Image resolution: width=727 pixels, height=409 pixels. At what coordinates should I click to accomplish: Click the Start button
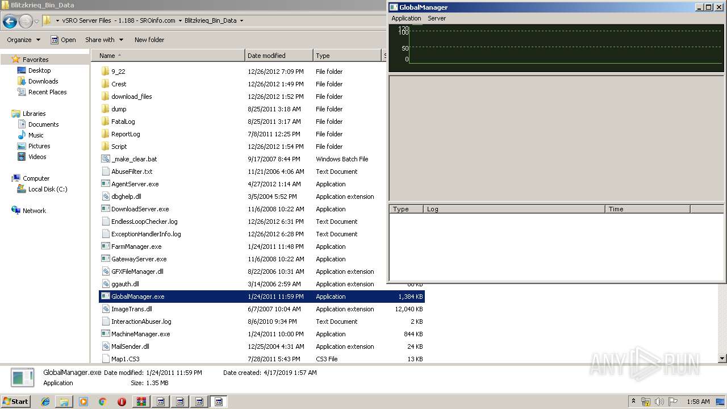tap(15, 401)
